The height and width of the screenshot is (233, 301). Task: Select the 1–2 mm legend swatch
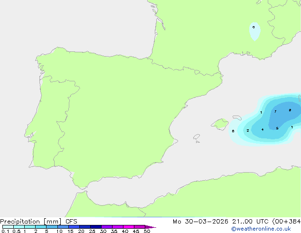tap(30, 227)
